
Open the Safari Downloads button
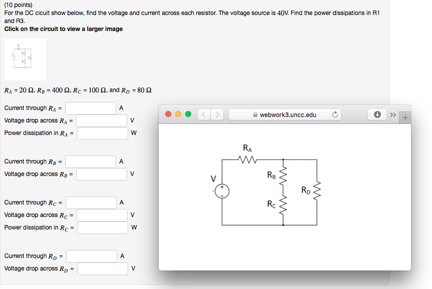[377, 114]
